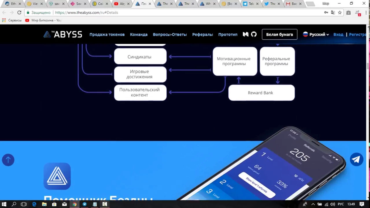Open the Сервисы apps shortcut
Screen dimensions: 370x208
click(12, 20)
